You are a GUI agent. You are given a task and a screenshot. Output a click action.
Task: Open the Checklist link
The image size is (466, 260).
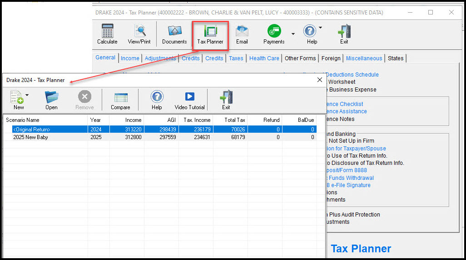[x=344, y=104]
